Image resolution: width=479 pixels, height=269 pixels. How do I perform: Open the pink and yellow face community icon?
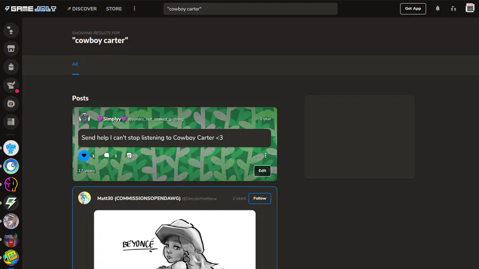point(11,184)
